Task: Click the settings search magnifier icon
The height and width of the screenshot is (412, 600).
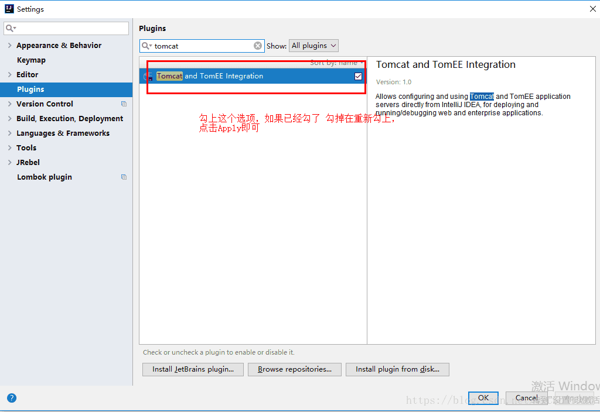Action: tap(11, 28)
